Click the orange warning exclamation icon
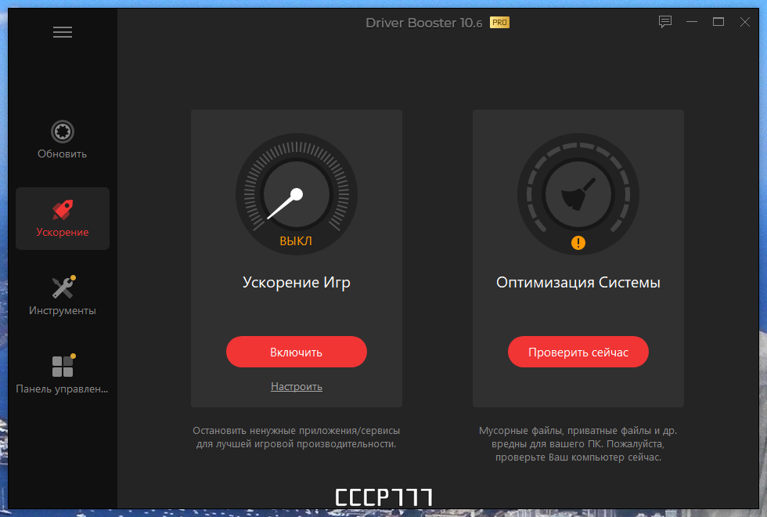The height and width of the screenshot is (517, 767). pos(578,243)
